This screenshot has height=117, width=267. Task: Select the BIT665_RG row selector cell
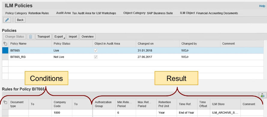5,57
